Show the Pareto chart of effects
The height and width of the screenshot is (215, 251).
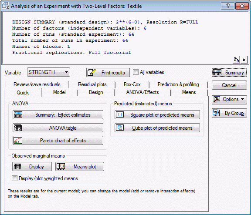point(58,141)
